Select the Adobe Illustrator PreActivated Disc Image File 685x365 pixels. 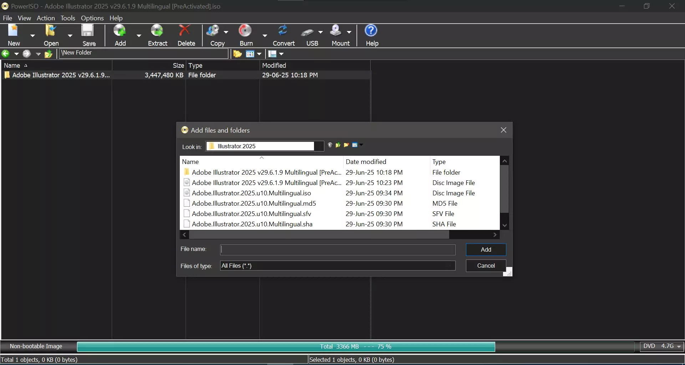pos(340,182)
